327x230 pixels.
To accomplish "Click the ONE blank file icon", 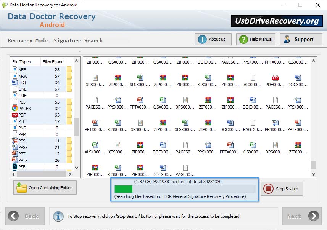I will coord(15,89).
